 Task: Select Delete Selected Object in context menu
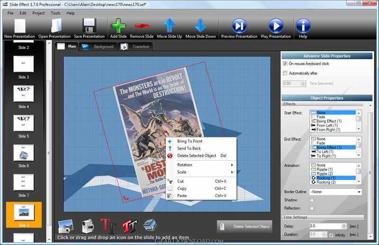pos(197,156)
